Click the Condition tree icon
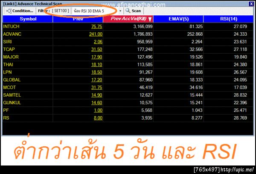Image resolution: width=256 pixels, height=174 pixels. tap(9, 11)
